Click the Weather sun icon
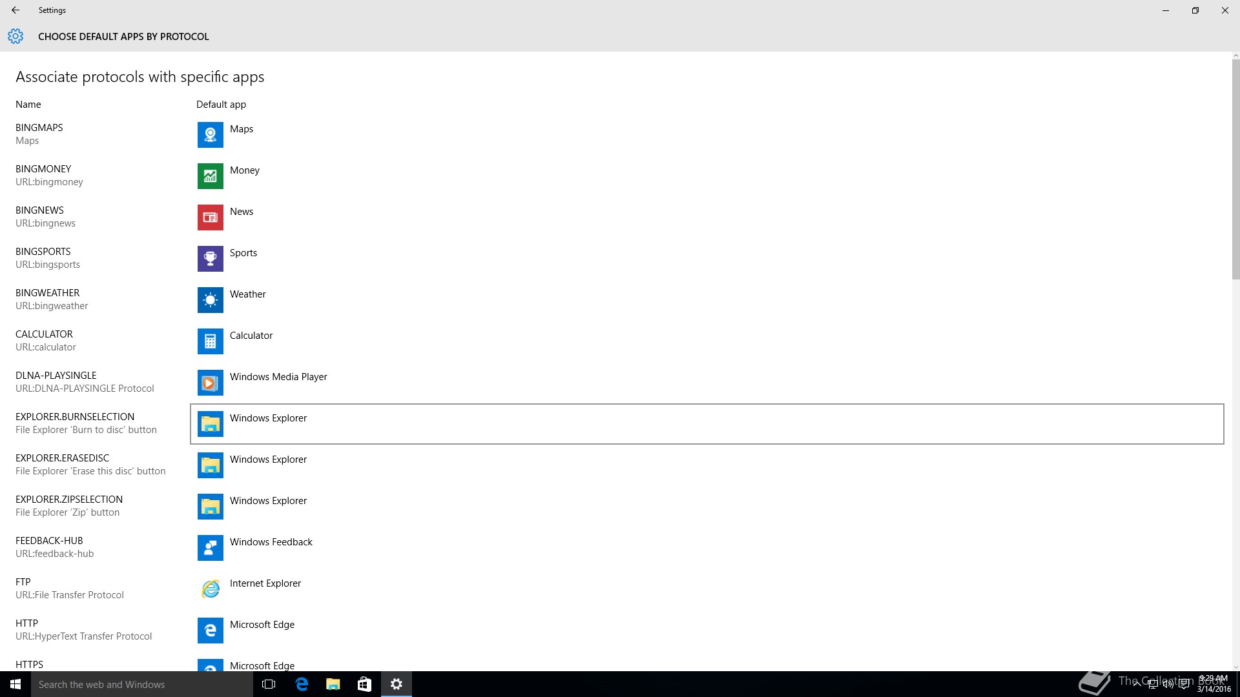The image size is (1240, 697). tap(210, 300)
